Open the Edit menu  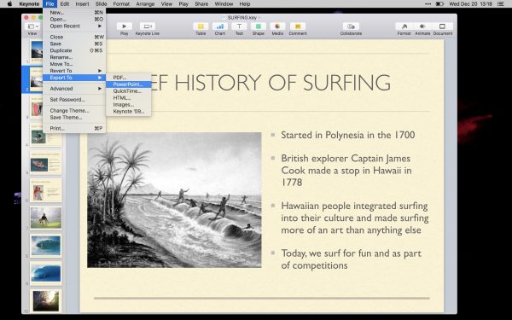(x=65, y=4)
